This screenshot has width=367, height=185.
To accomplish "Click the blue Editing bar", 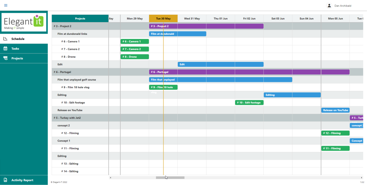I will 292,95.
